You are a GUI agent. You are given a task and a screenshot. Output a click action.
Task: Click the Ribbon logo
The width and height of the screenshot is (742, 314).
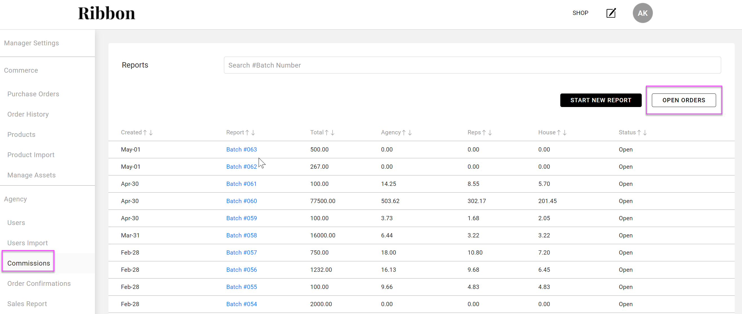(106, 13)
